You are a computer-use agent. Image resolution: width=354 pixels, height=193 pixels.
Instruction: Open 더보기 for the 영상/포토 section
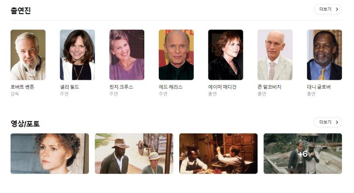328,122
